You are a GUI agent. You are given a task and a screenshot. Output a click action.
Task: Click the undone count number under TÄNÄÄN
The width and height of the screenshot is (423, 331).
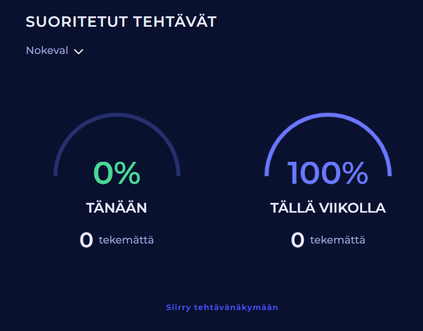pos(86,240)
